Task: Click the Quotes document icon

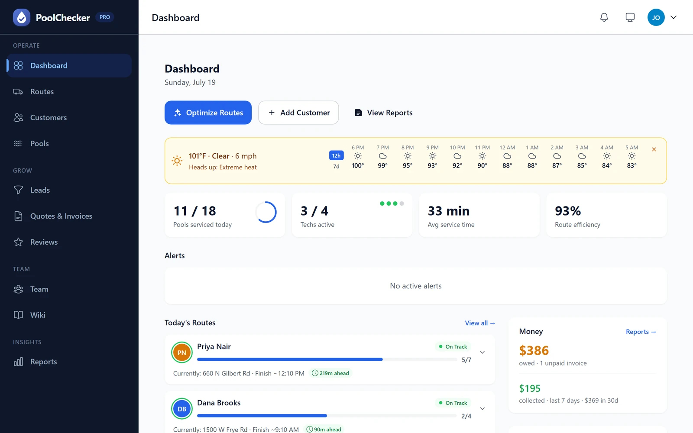Action: tap(18, 216)
